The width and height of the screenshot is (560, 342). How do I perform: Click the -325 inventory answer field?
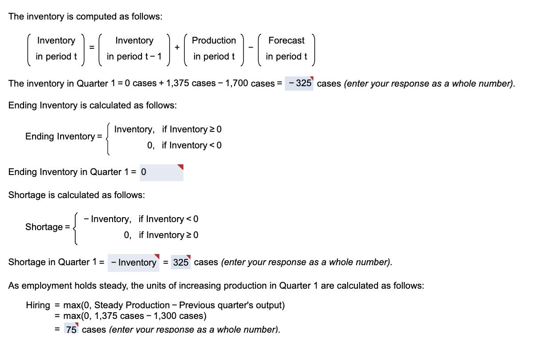pos(299,84)
